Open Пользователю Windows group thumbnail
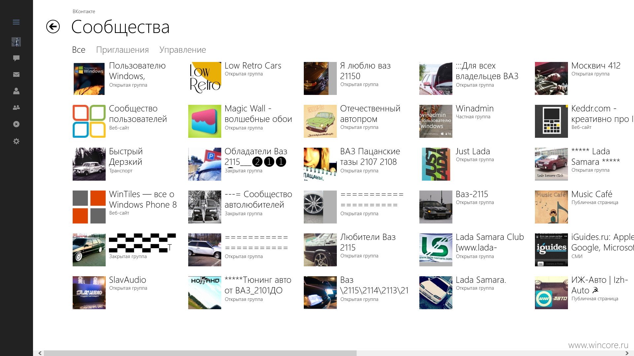Screen dimensions: 634x356 pos(89,78)
